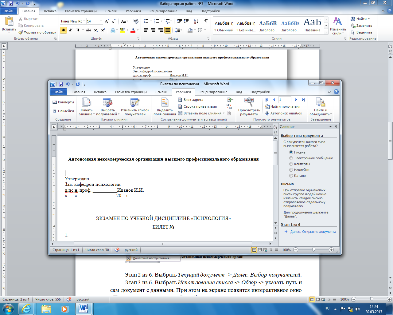The height and width of the screenshot is (315, 393).
Task: Click the Envelopes (Конверты) icon
Action: 55,102
